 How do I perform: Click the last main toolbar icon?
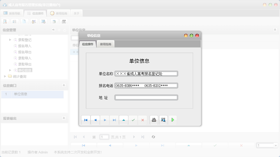pyautogui.click(x=64, y=22)
